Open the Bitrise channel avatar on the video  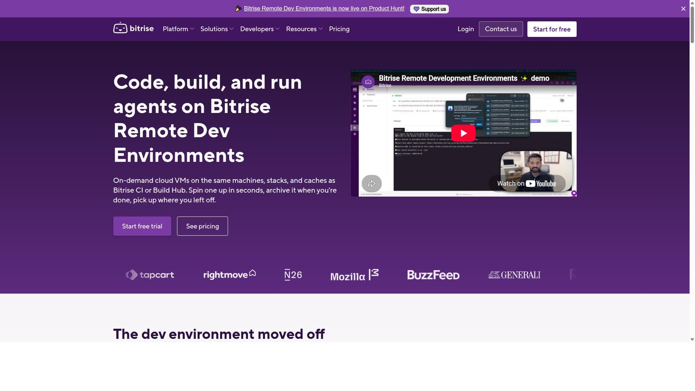[x=368, y=81]
